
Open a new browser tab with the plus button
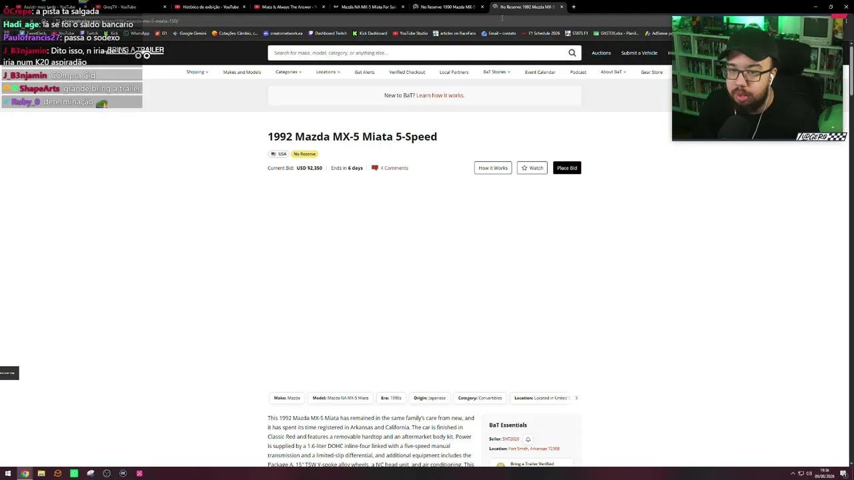(x=573, y=7)
